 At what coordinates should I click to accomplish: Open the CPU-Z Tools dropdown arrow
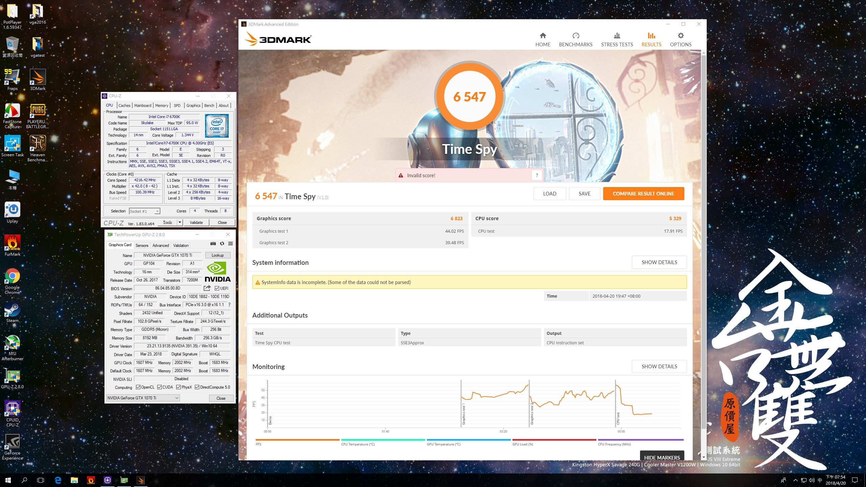click(180, 222)
